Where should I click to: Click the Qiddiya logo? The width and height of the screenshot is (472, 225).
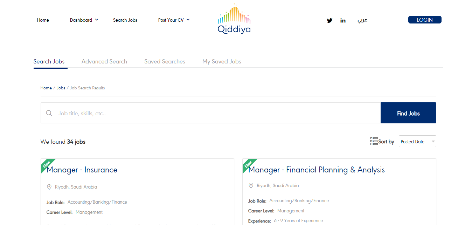click(234, 19)
